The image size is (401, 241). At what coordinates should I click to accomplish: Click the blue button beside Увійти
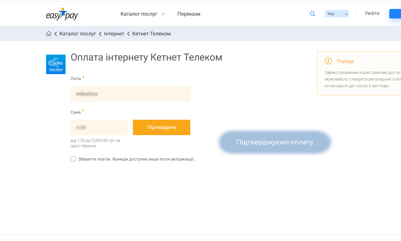point(395,14)
